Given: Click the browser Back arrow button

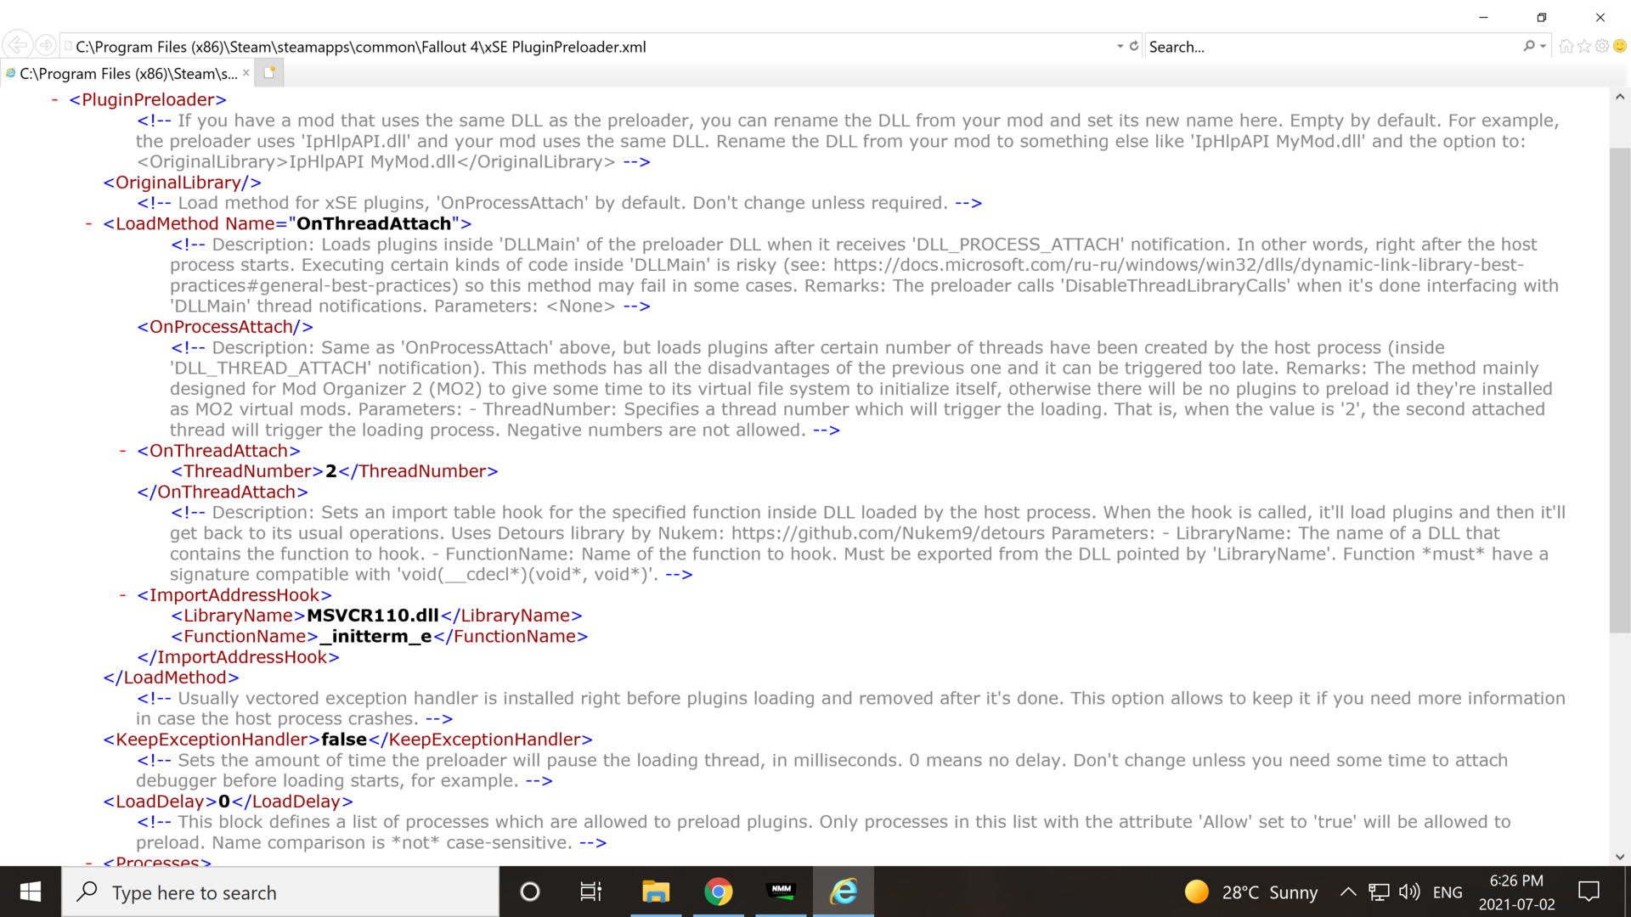Looking at the screenshot, I should tap(17, 46).
